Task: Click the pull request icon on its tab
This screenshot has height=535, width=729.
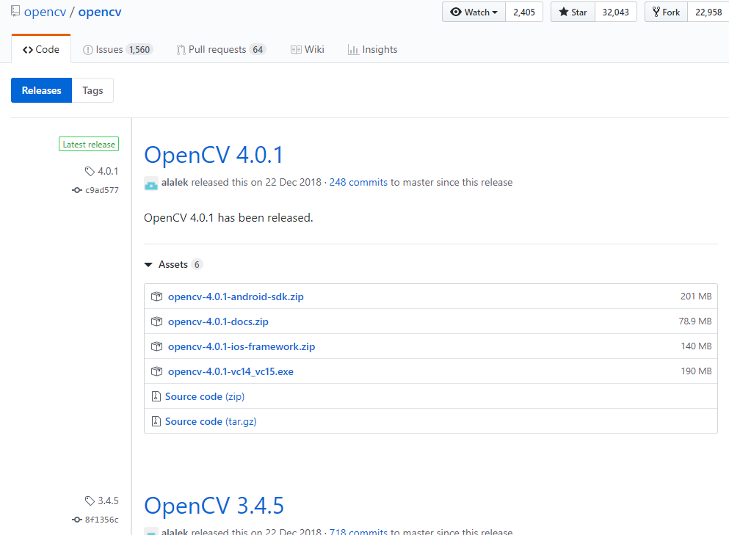Action: (181, 50)
